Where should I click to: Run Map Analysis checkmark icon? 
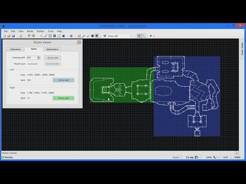(88, 36)
